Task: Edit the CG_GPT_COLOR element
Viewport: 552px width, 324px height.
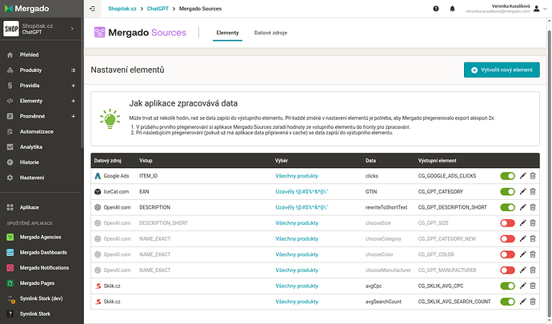Action: pos(522,254)
